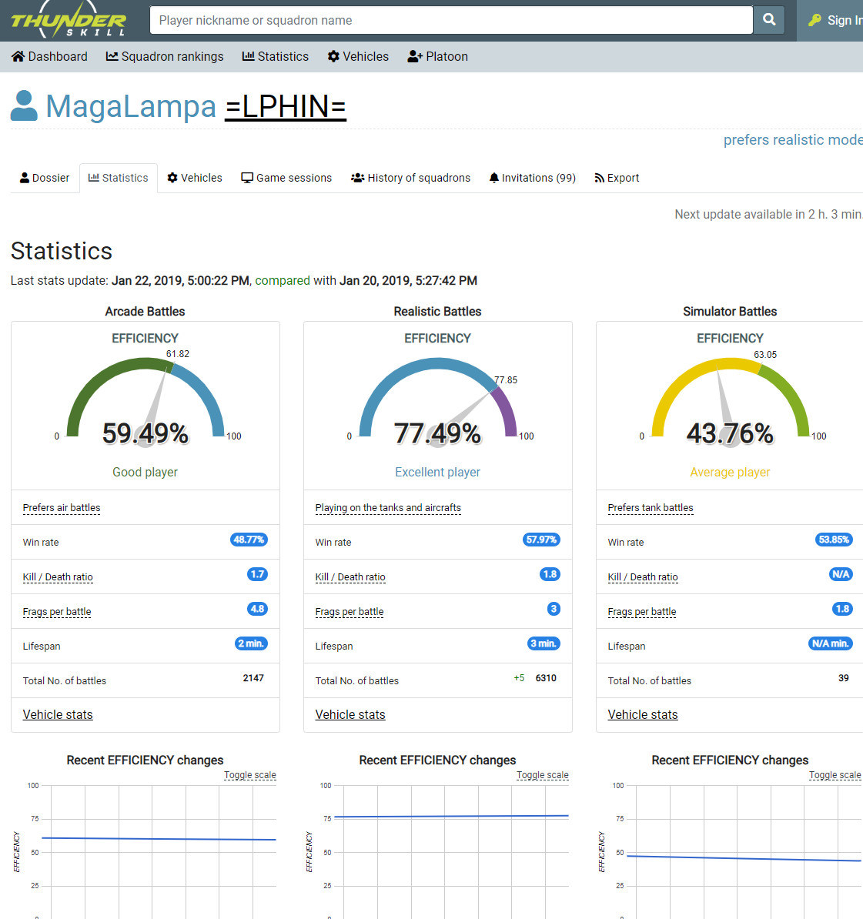This screenshot has width=863, height=919.
Task: Open Squadron rankings in navigation bar
Action: pos(165,56)
